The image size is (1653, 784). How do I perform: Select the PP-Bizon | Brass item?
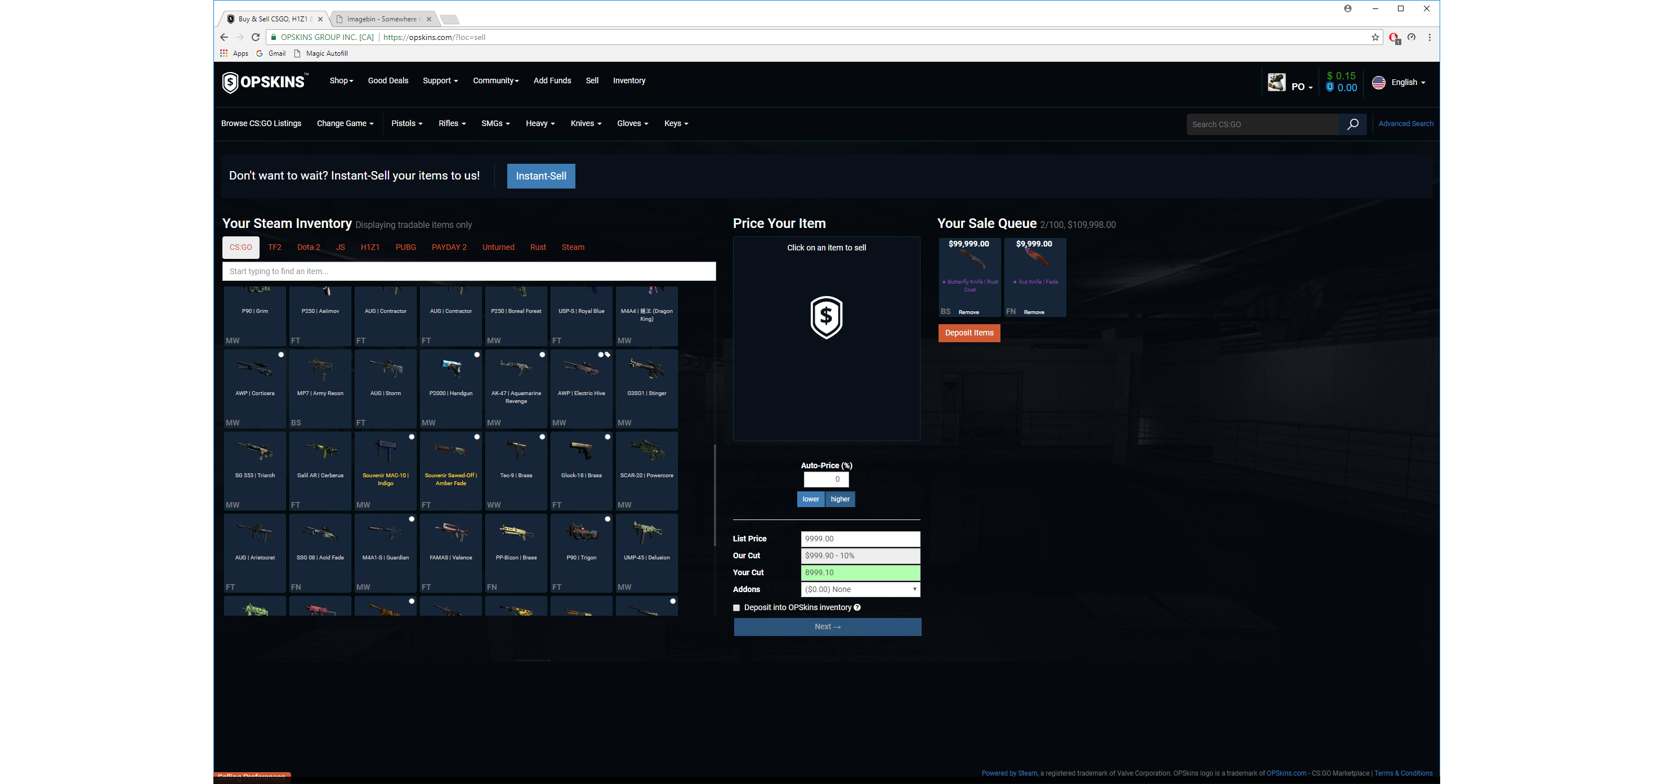tap(516, 553)
